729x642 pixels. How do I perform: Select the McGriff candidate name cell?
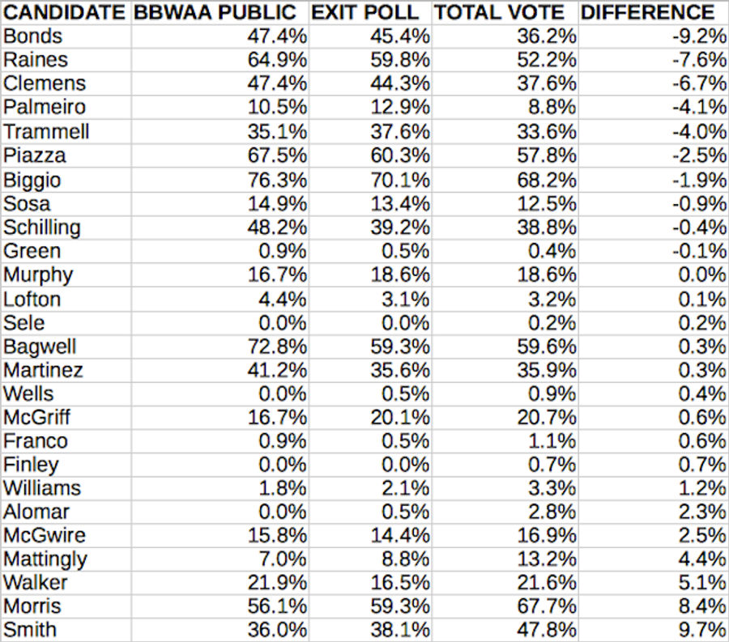point(66,417)
